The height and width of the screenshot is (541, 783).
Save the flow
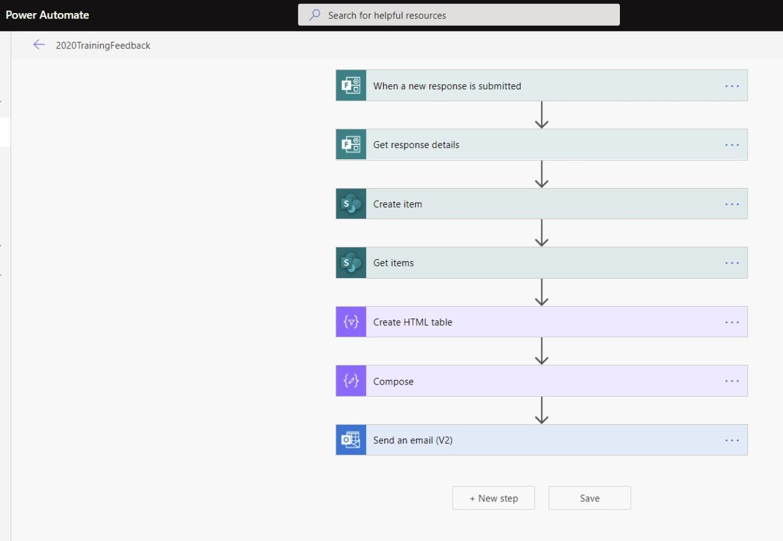[x=589, y=497]
